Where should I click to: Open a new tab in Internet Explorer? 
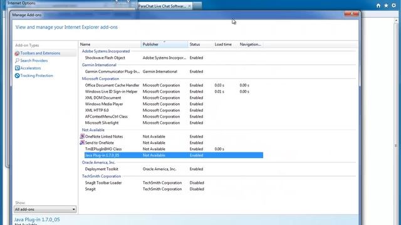coord(197,6)
